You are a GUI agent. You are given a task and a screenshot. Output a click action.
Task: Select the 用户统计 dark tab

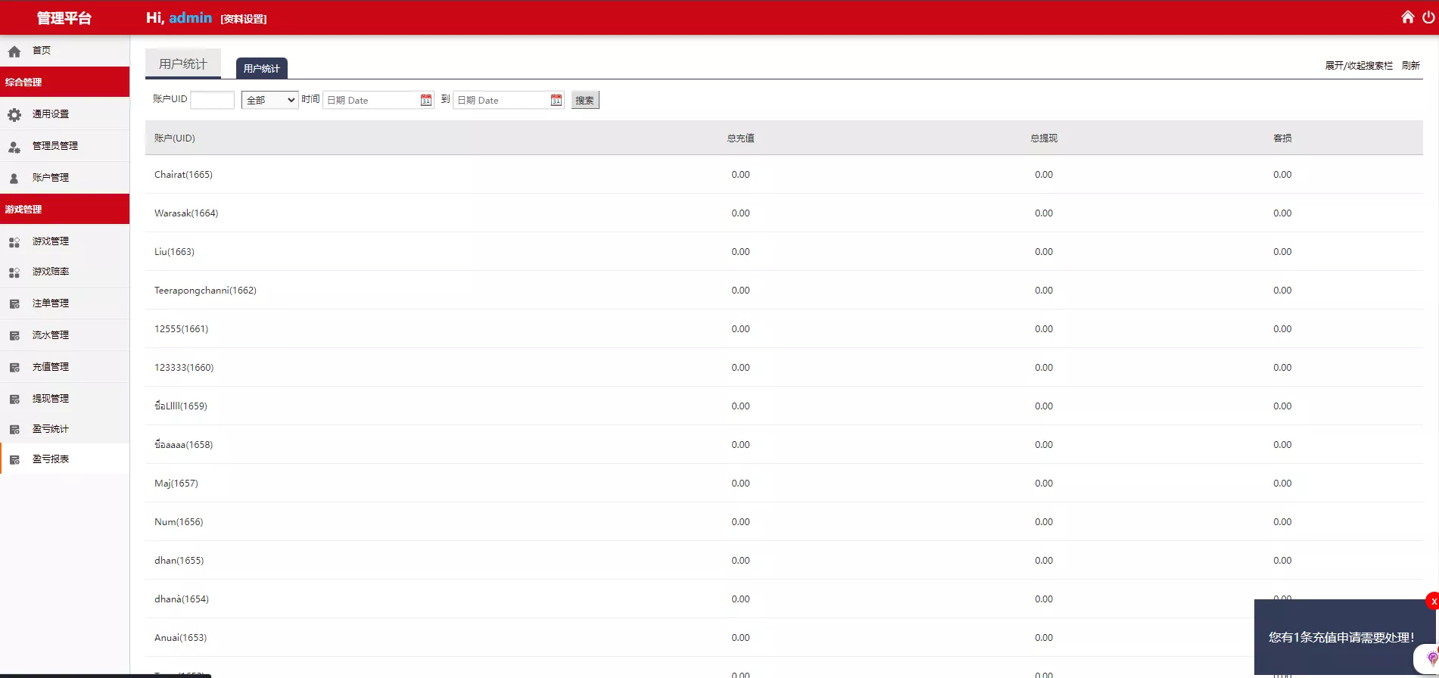(x=261, y=68)
